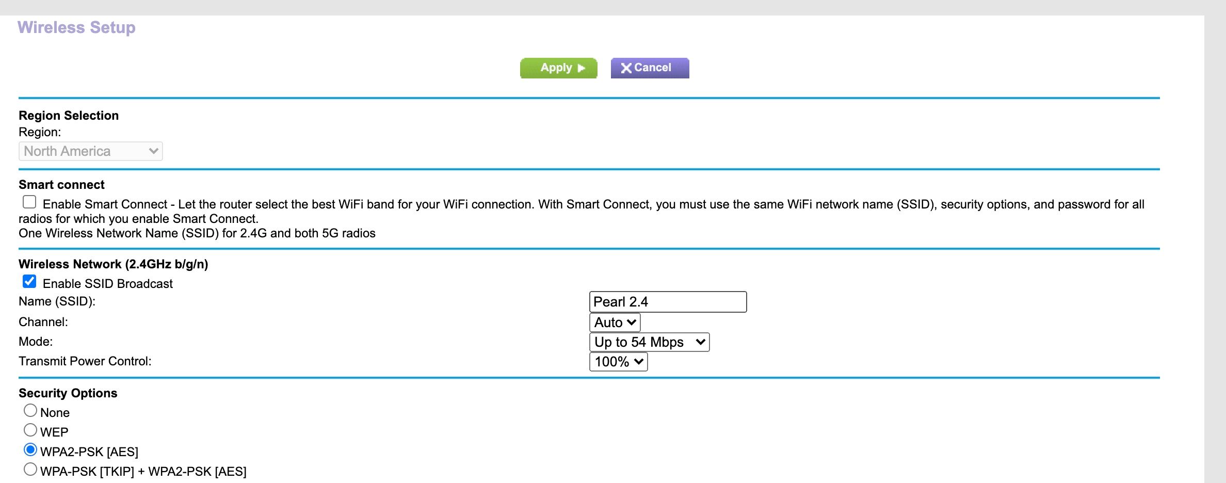This screenshot has height=483, width=1226.
Task: Click the green Apply arrow icon
Action: point(581,68)
